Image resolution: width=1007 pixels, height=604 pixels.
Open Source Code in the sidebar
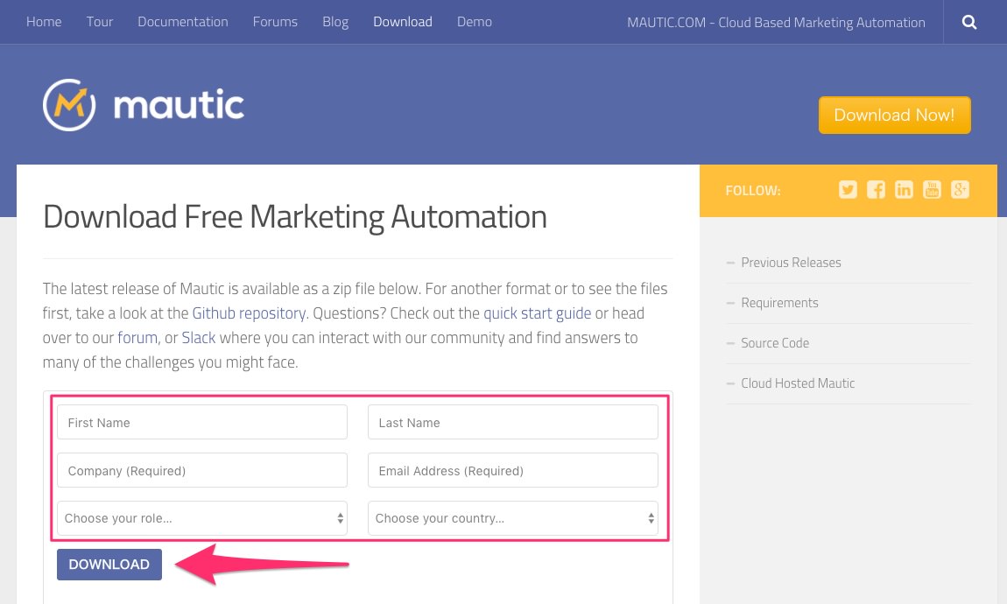pyautogui.click(x=775, y=343)
